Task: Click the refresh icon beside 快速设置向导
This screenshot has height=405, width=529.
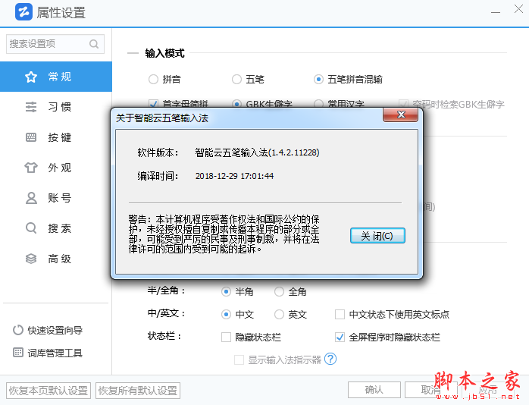Action: coord(18,330)
